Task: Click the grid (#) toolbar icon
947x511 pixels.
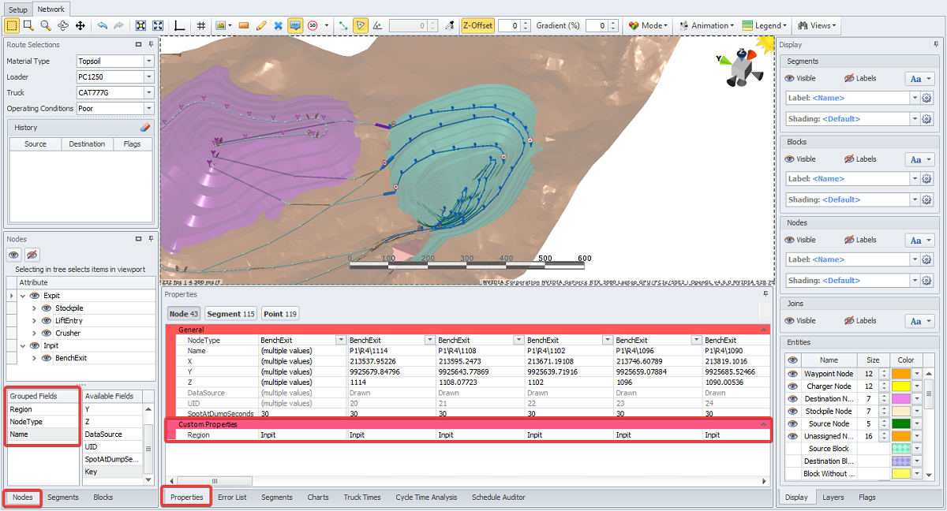Action: click(x=201, y=25)
